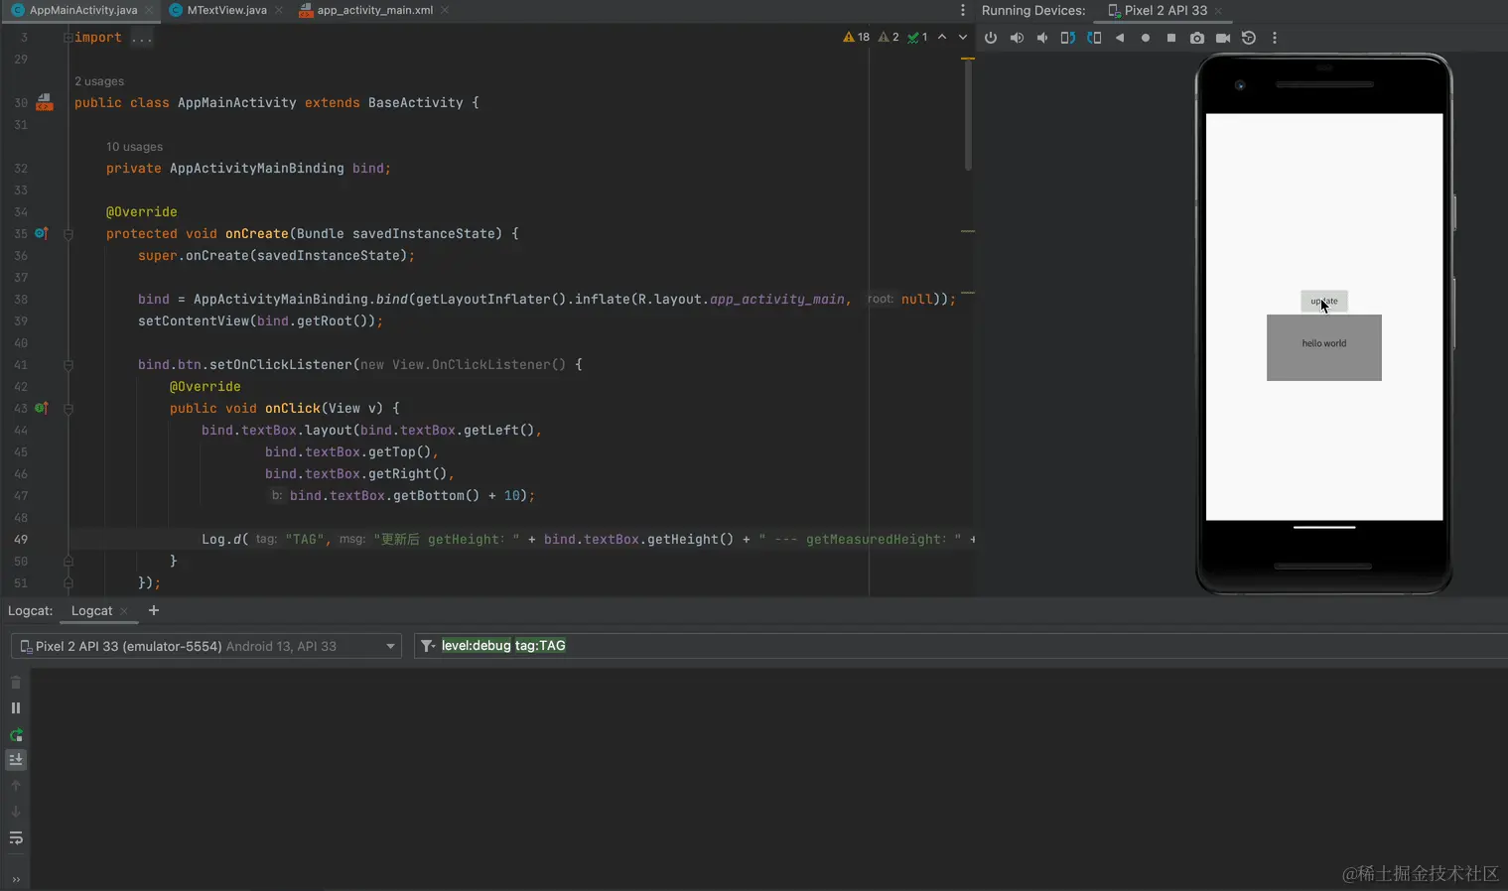This screenshot has height=891, width=1508.
Task: Tap the hello world gray box in emulator
Action: click(x=1324, y=347)
